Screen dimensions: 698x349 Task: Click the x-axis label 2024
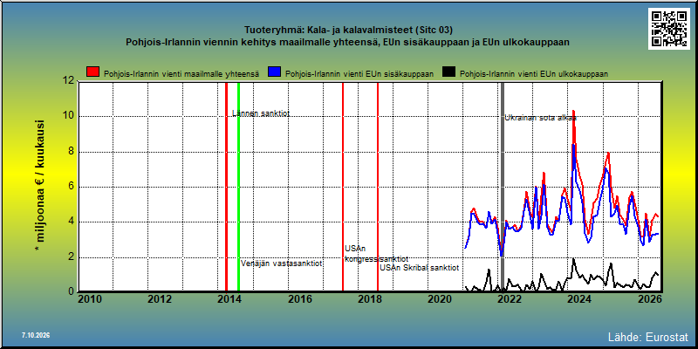[578, 298]
